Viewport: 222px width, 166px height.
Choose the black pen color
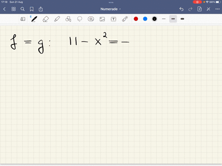[154, 19]
